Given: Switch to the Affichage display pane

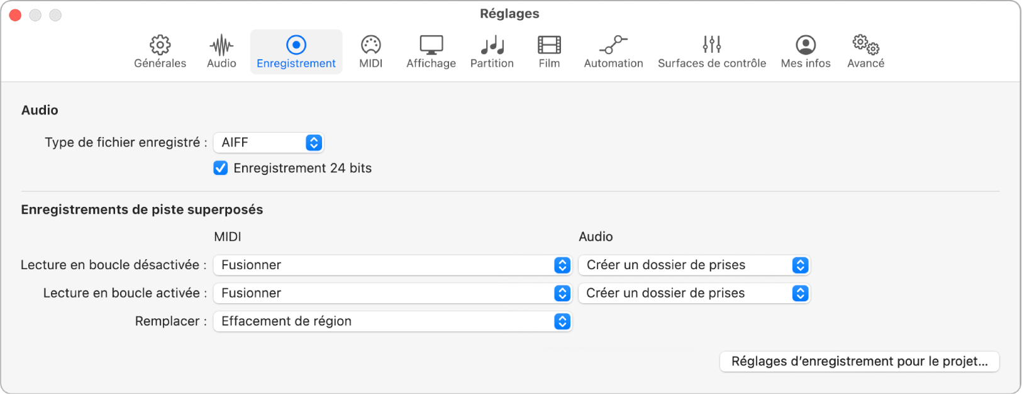Looking at the screenshot, I should click(x=431, y=52).
